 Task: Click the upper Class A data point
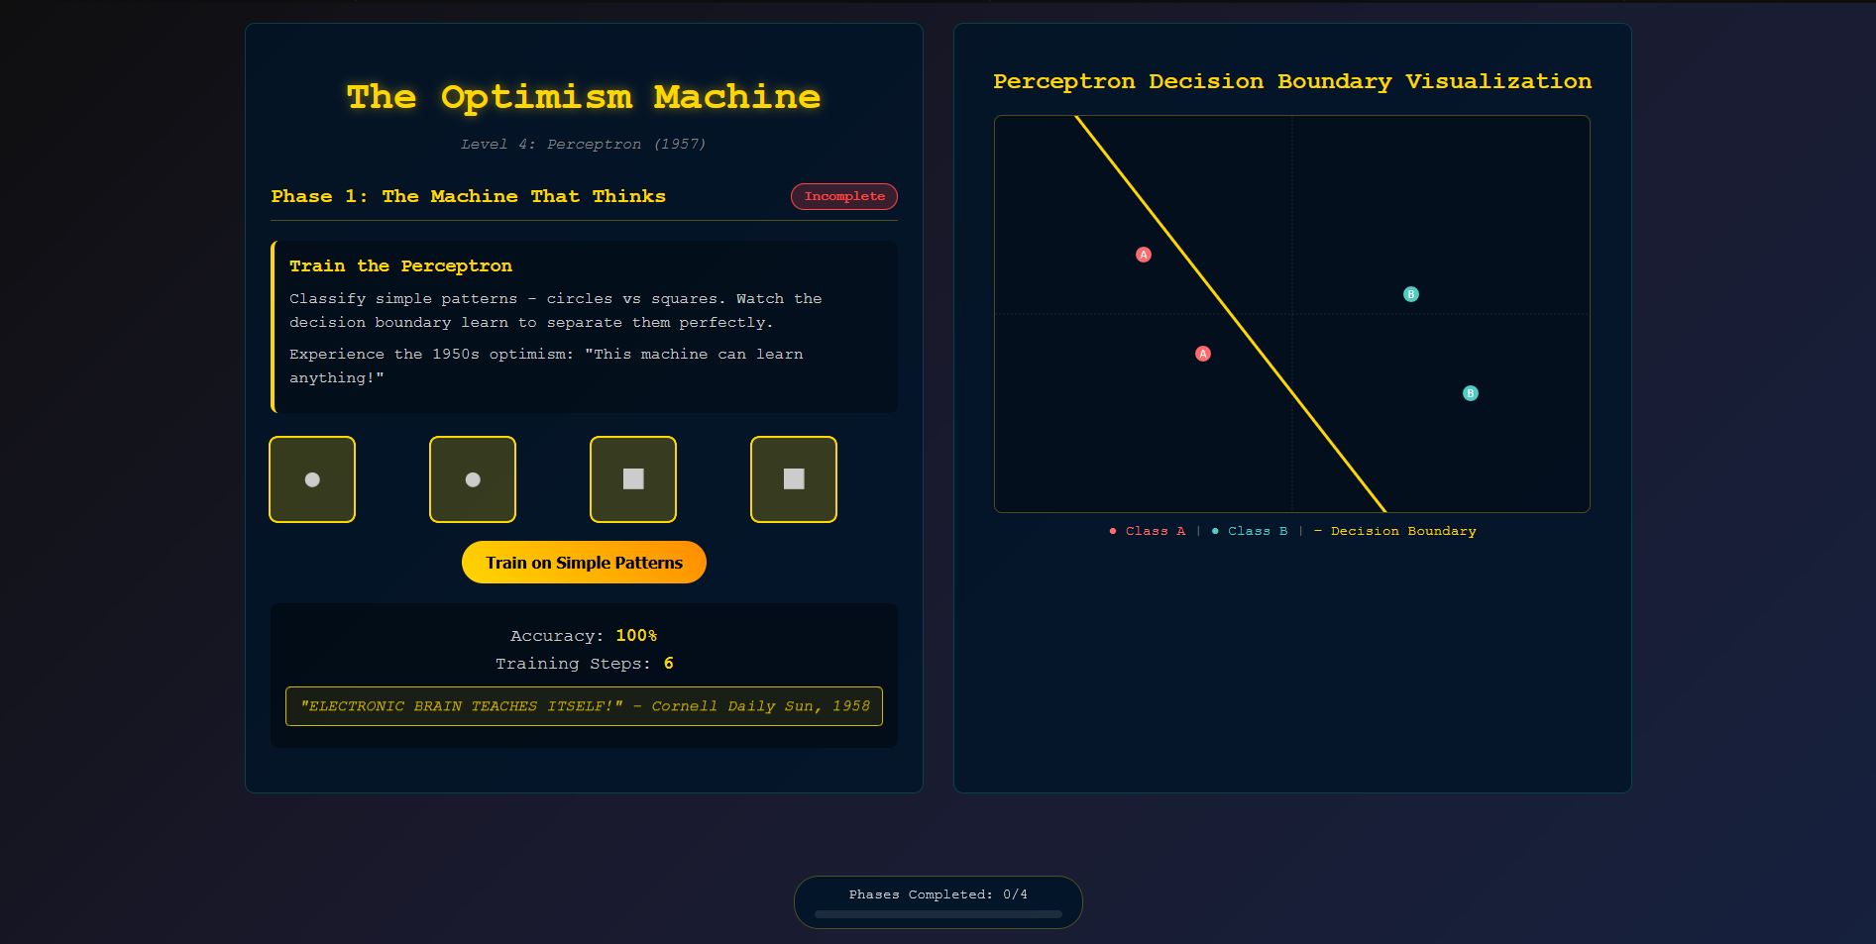[1144, 255]
